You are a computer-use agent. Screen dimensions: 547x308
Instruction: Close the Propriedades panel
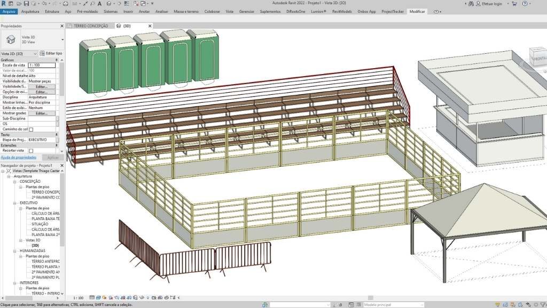62,26
